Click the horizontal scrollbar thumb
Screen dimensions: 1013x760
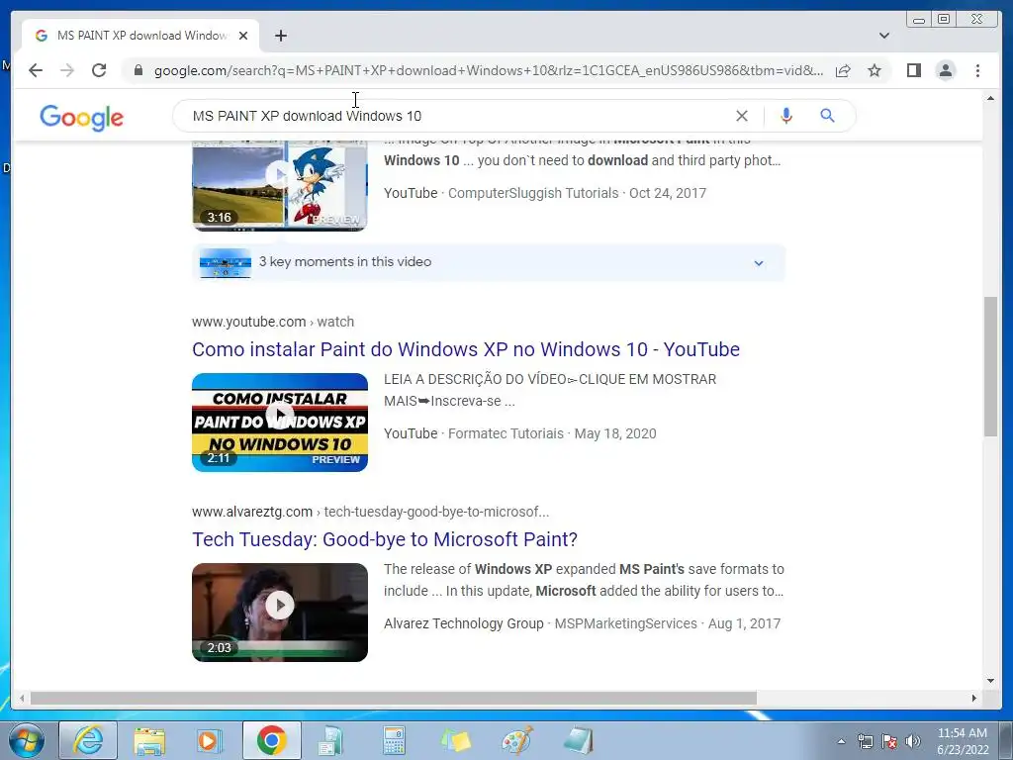pos(394,698)
